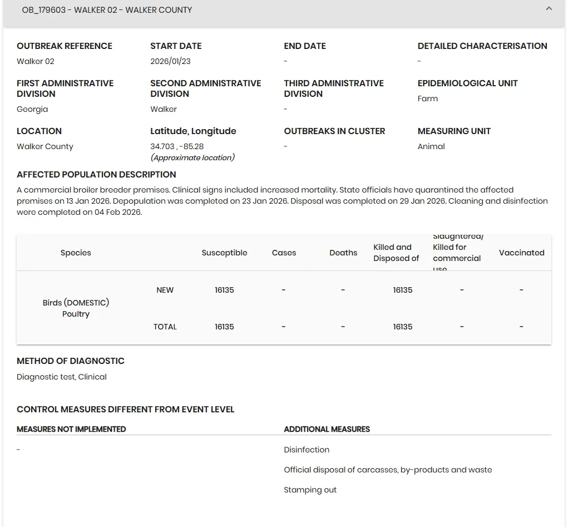Click the affected population description paragraph

[x=282, y=201]
